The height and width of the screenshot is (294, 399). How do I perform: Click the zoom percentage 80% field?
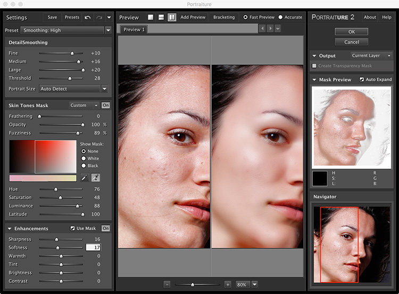click(243, 284)
